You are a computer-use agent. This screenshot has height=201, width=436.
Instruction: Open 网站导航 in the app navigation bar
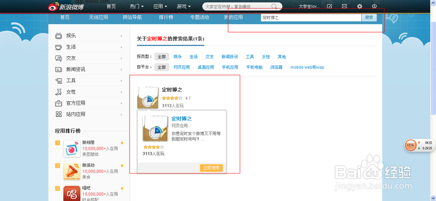click(133, 17)
